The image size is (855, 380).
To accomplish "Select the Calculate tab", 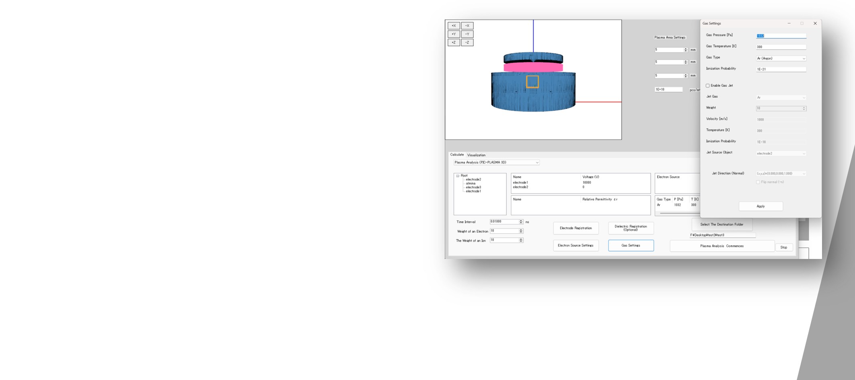I will click(x=457, y=155).
